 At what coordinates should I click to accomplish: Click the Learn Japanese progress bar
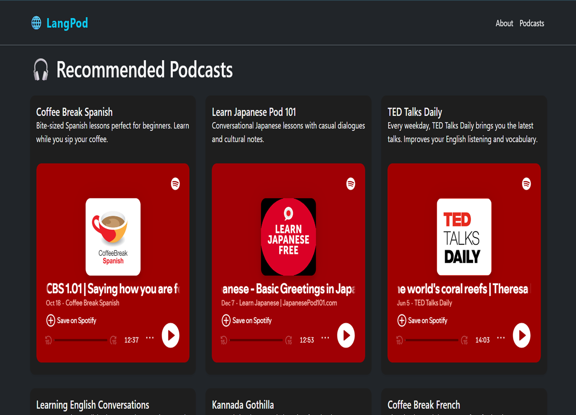tap(256, 340)
